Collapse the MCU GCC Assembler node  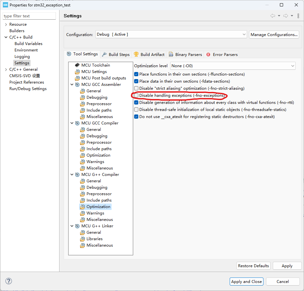72,85
